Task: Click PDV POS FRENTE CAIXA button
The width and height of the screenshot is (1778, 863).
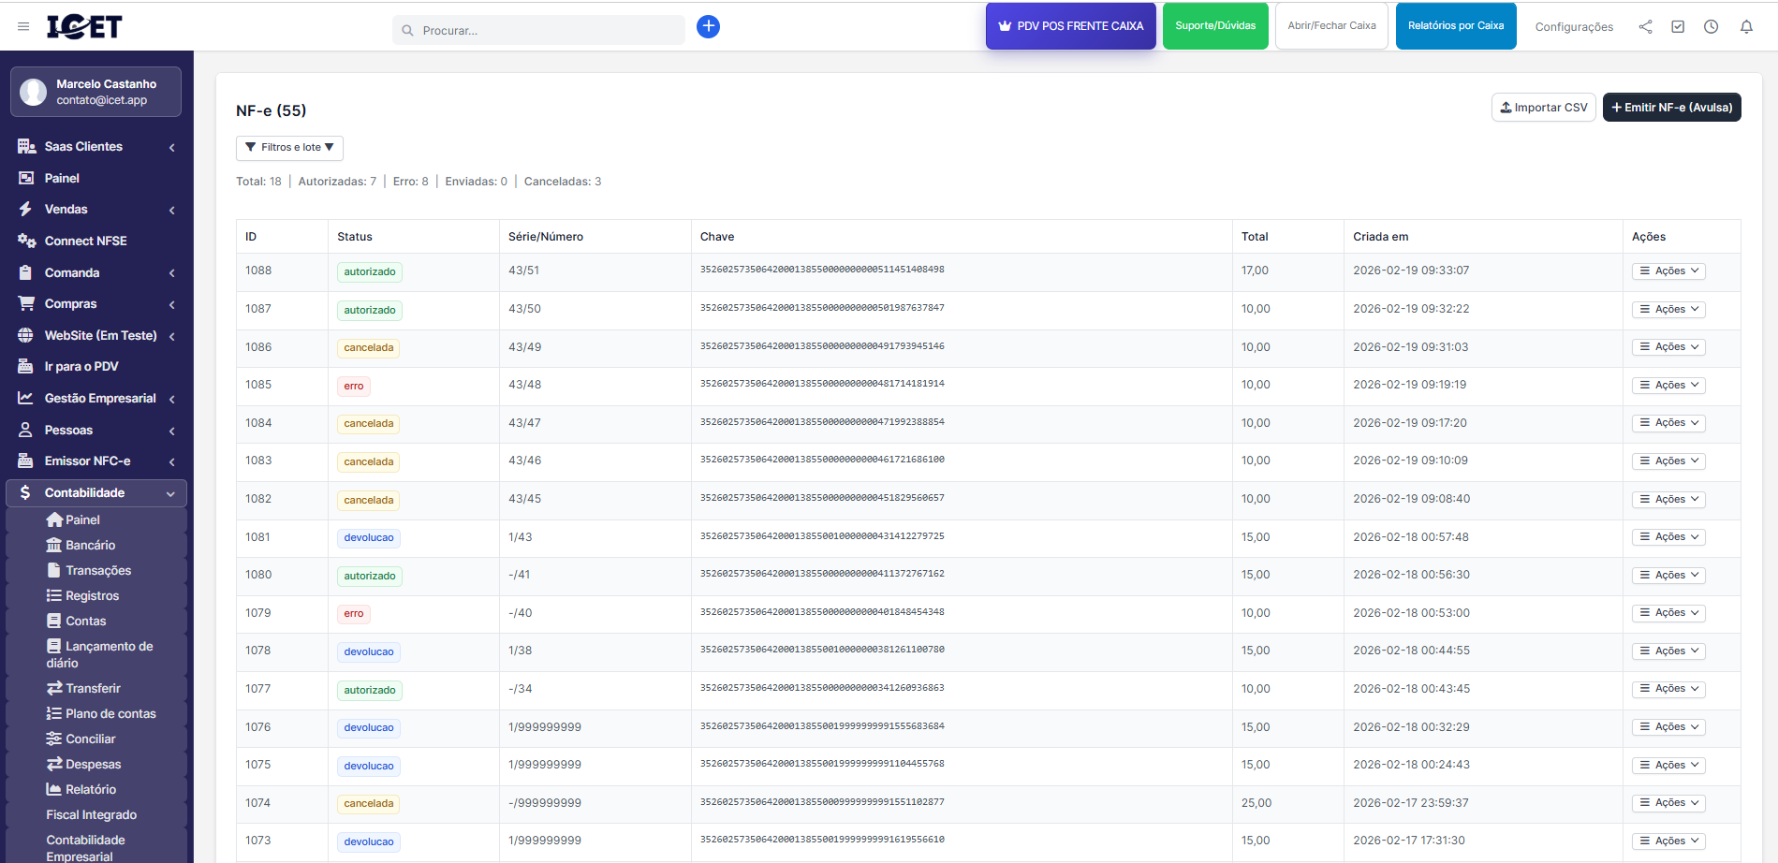Action: 1070,26
